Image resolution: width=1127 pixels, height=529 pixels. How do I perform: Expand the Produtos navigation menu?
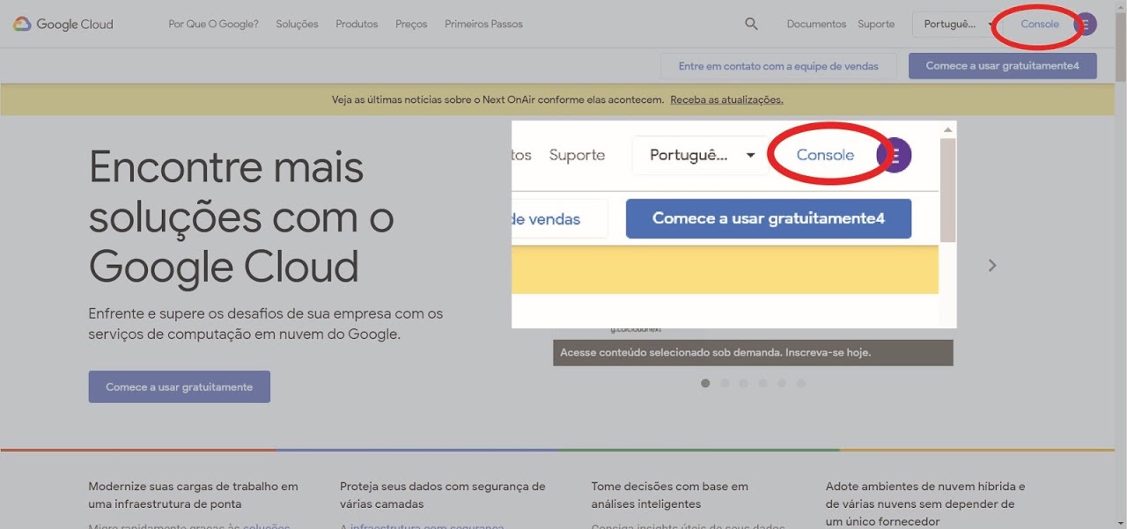[357, 25]
